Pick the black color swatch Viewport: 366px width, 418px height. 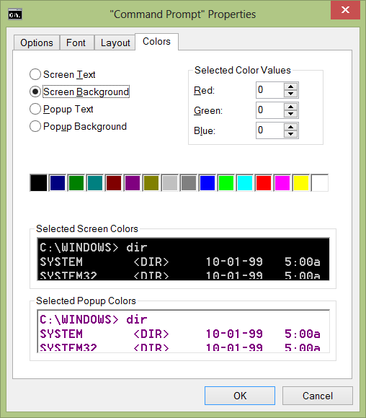[x=39, y=183]
